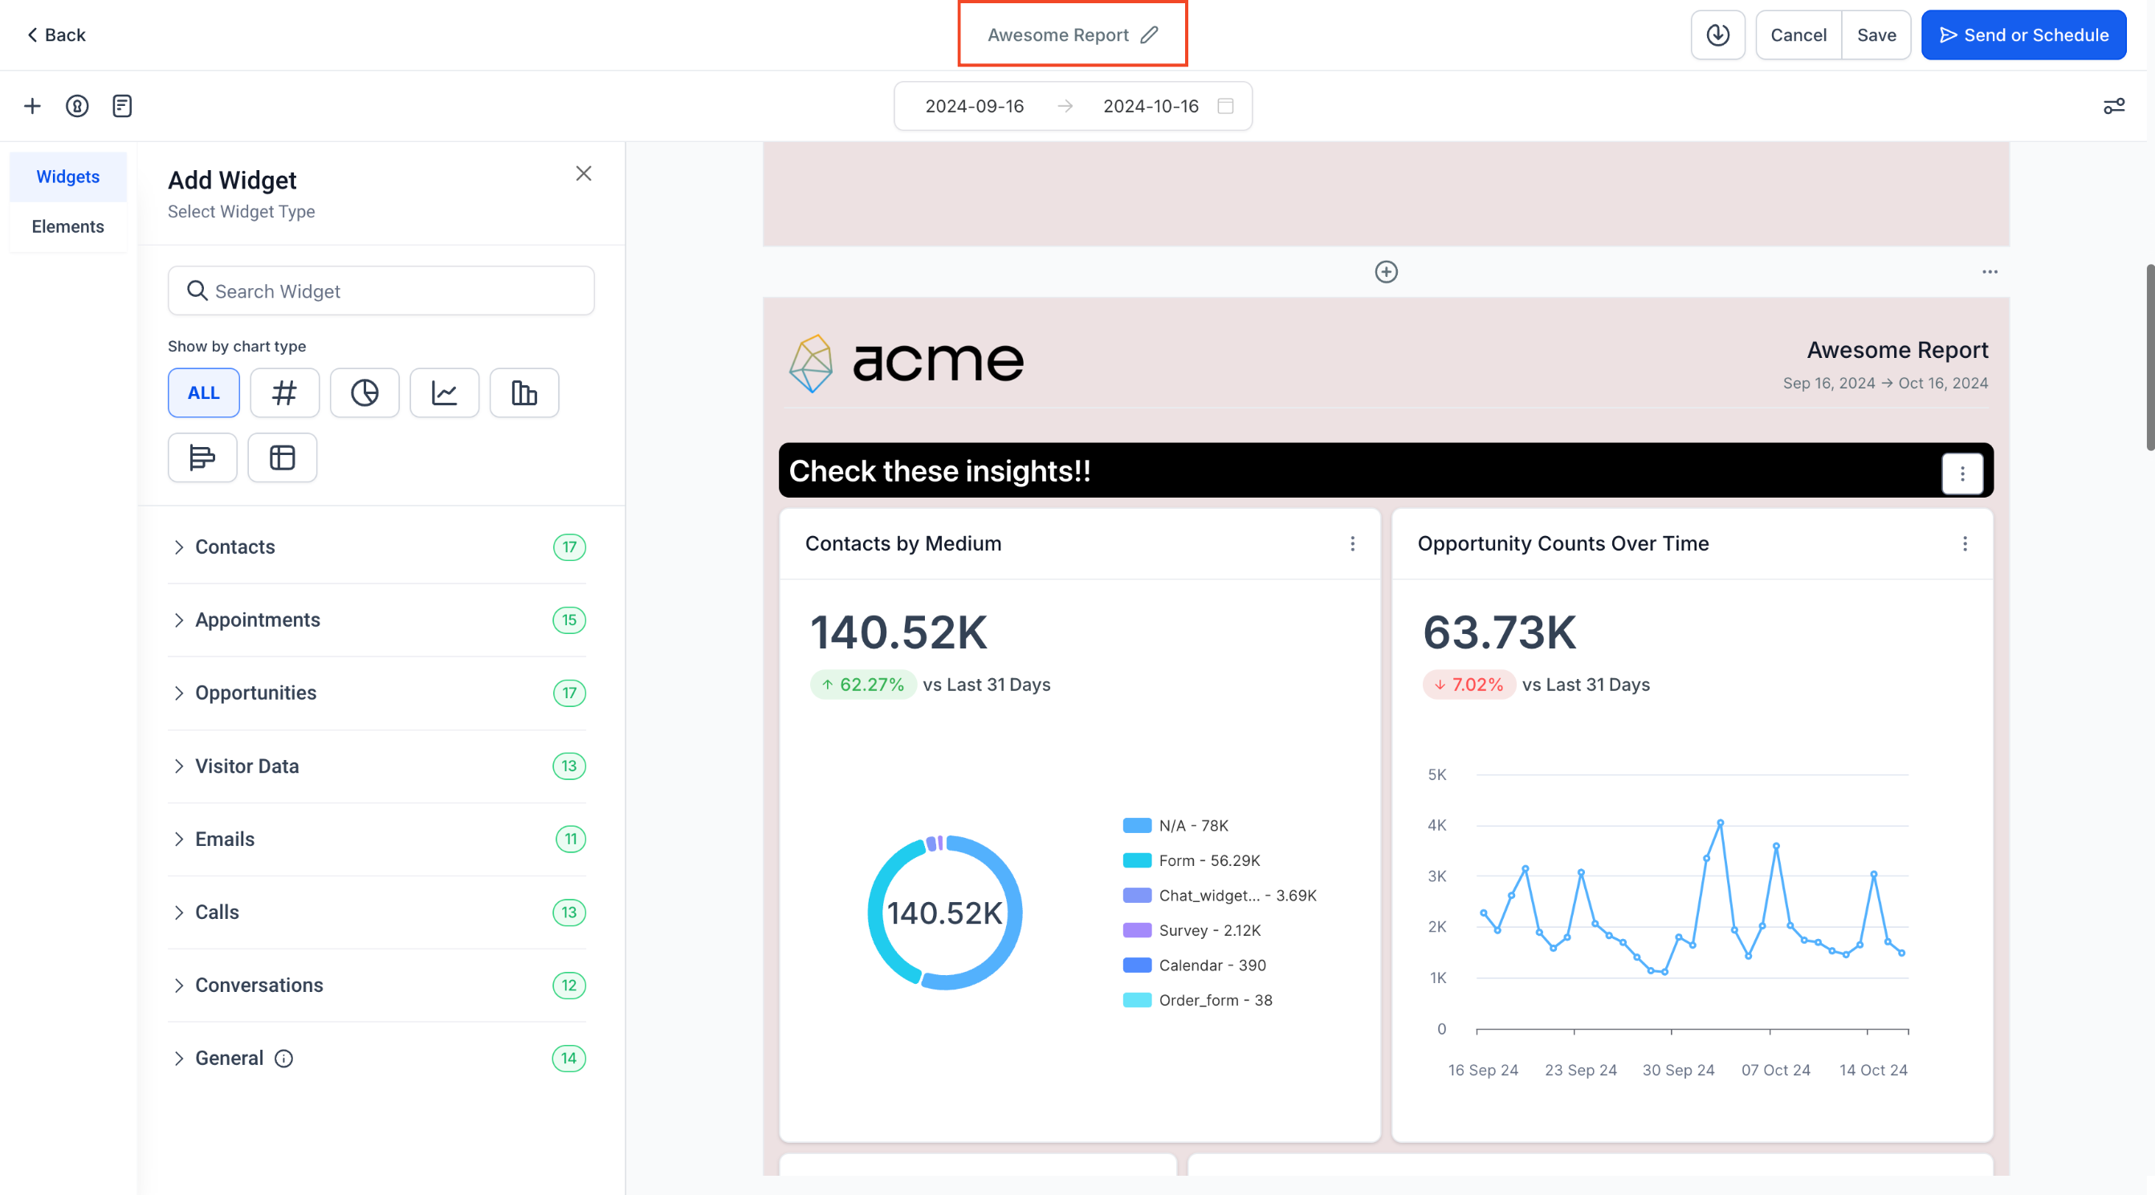Image resolution: width=2155 pixels, height=1195 pixels.
Task: Click the Save button
Action: click(1876, 35)
